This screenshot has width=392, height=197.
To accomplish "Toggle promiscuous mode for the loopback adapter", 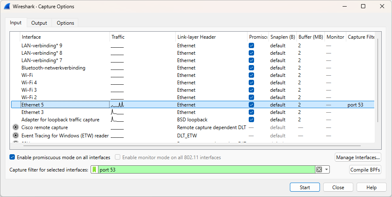I will point(252,120).
